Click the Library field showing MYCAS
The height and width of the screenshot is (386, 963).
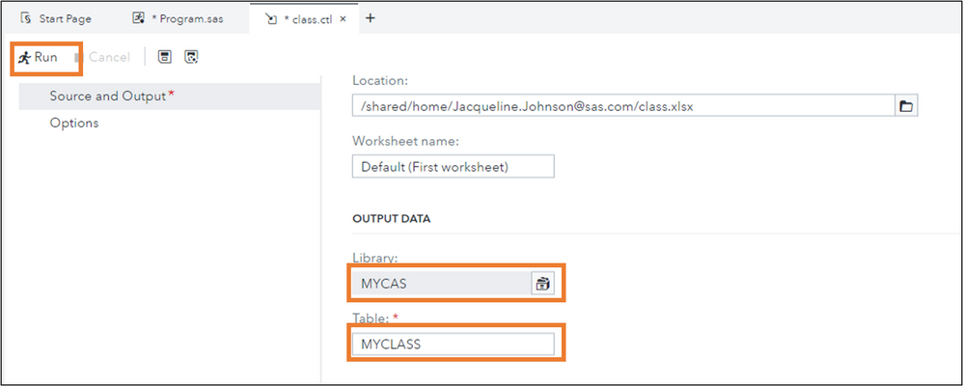441,284
